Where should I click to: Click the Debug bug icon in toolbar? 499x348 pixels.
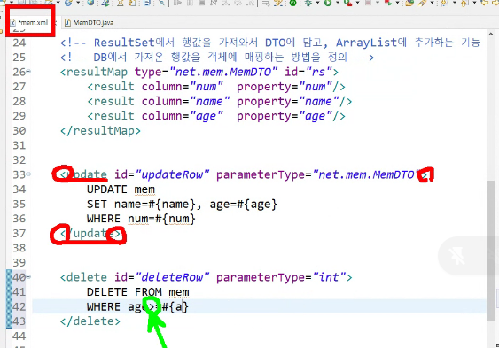[308, 3]
